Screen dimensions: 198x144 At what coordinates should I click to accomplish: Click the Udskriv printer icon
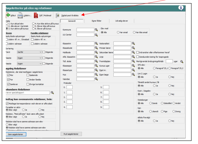[x=20, y=16]
